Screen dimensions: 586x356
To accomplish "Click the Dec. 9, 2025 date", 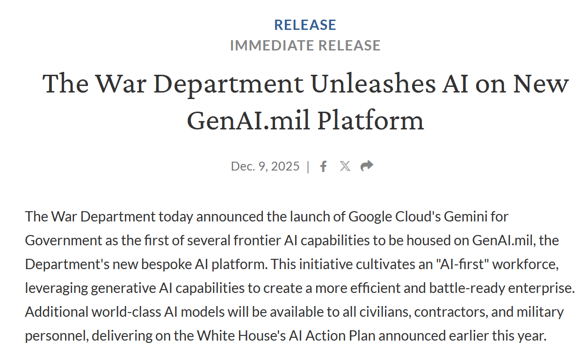I will click(265, 166).
